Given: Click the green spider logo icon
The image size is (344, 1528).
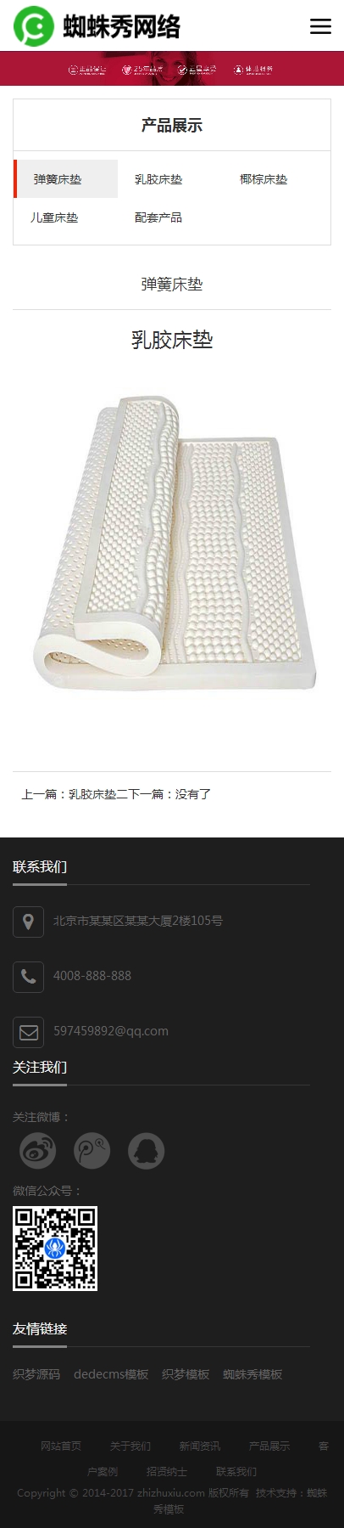Looking at the screenshot, I should [x=33, y=26].
